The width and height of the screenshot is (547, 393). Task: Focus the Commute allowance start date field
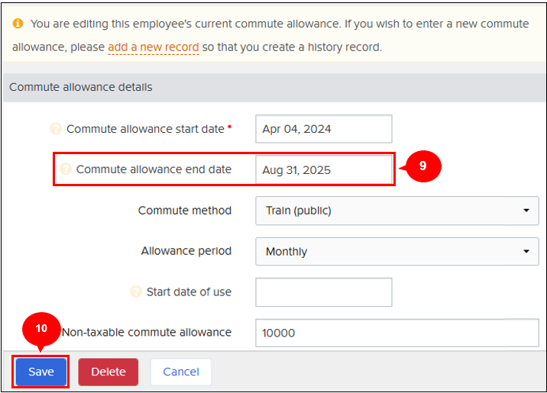click(324, 129)
